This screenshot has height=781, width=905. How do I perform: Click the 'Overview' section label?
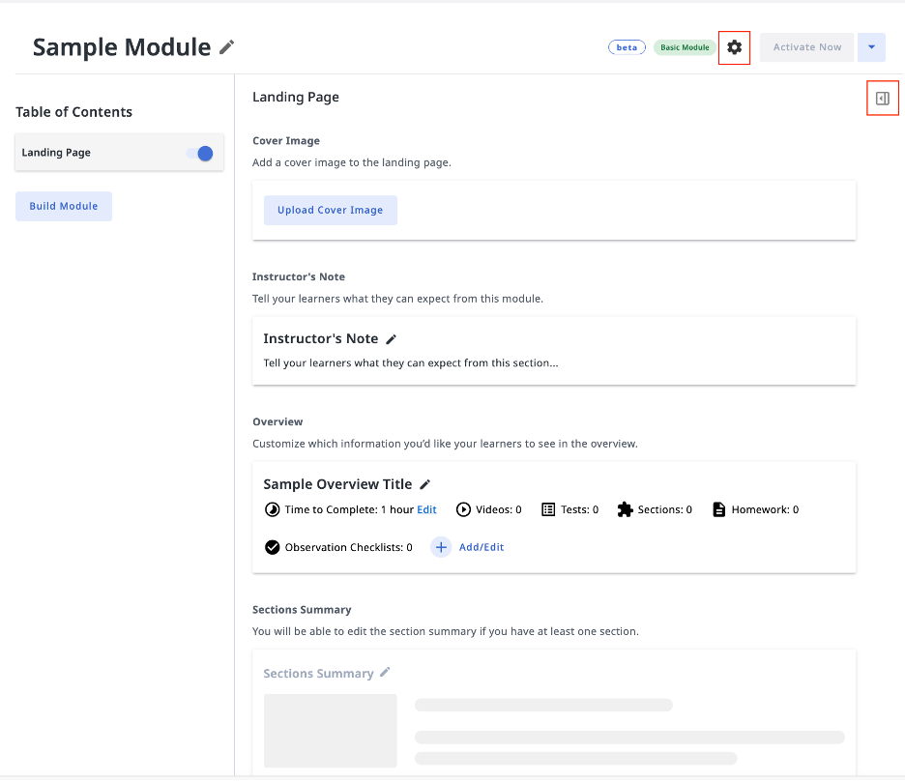tap(277, 421)
